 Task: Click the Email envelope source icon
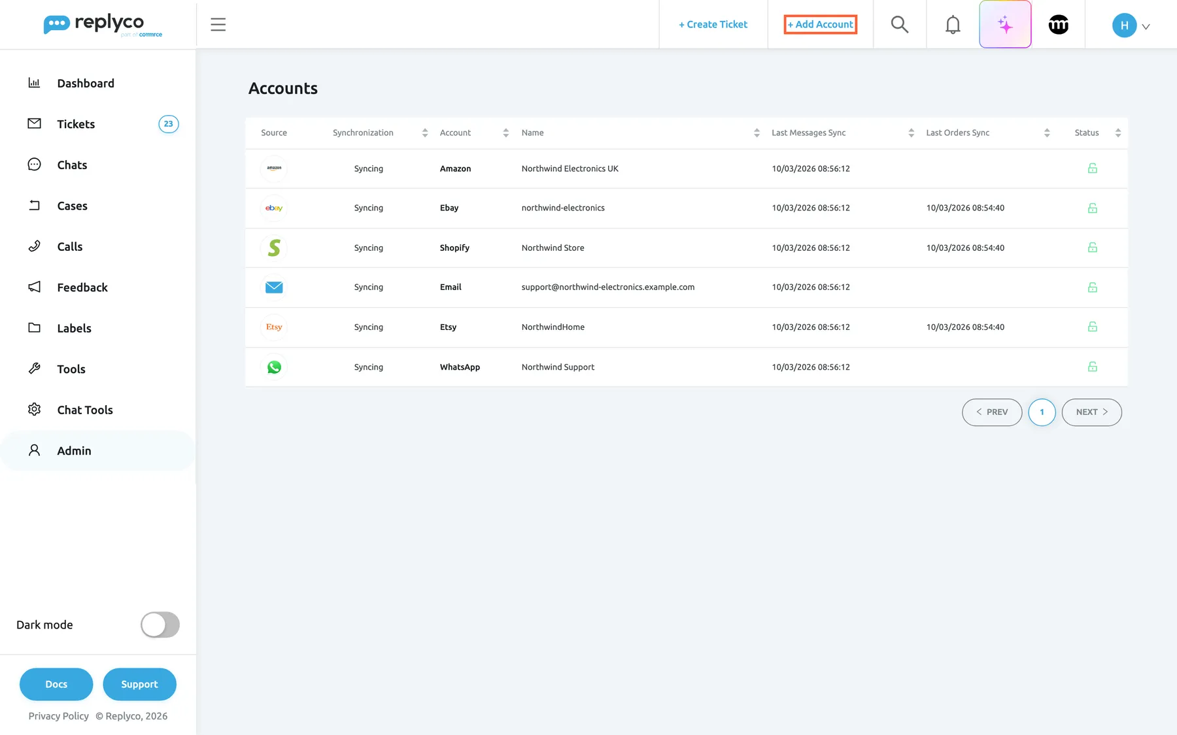274,287
